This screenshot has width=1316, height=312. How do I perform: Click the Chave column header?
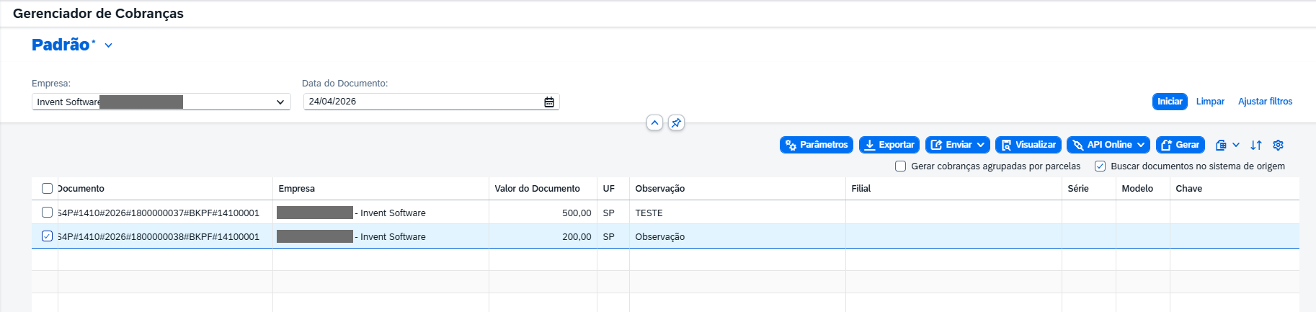click(1235, 189)
